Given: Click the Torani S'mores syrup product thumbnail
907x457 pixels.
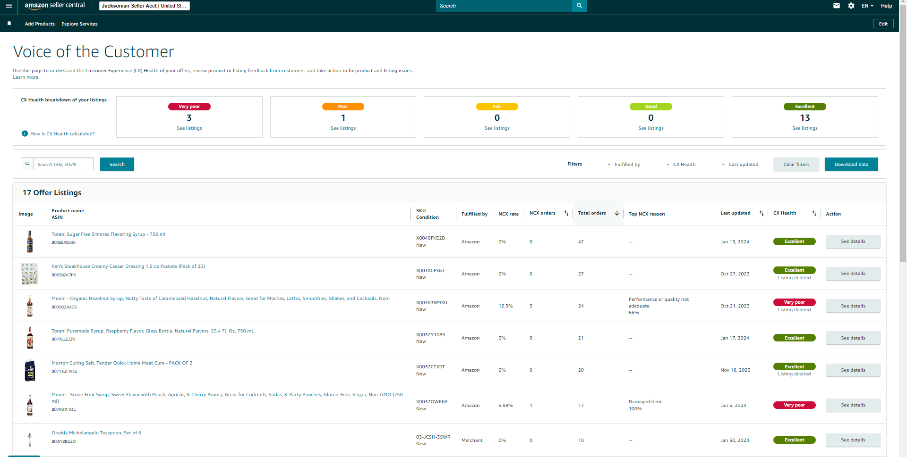Looking at the screenshot, I should pyautogui.click(x=30, y=241).
